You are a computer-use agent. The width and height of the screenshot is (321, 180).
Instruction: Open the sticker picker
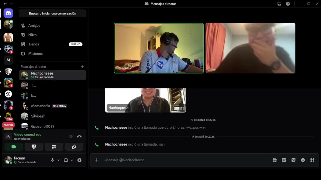(293, 160)
